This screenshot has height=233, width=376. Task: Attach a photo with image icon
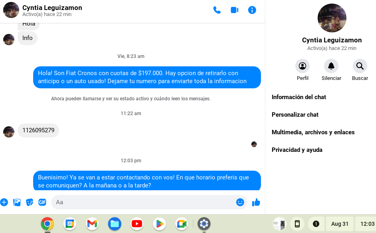click(x=17, y=202)
